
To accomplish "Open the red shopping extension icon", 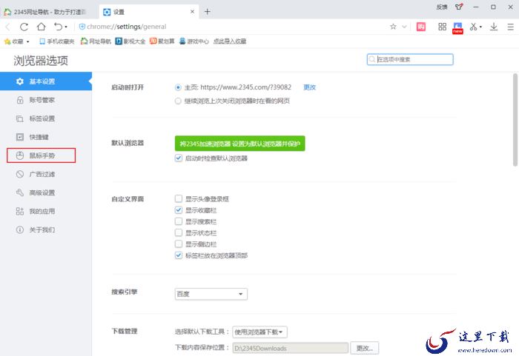I will point(421,27).
